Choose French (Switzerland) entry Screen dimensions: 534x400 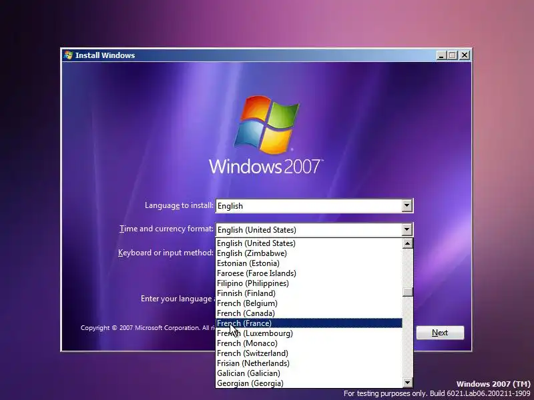coord(309,353)
